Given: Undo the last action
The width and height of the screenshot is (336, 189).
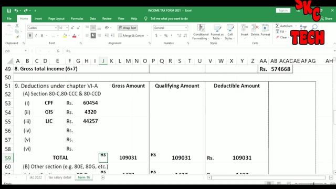Looking at the screenshot, I should click(x=16, y=10).
